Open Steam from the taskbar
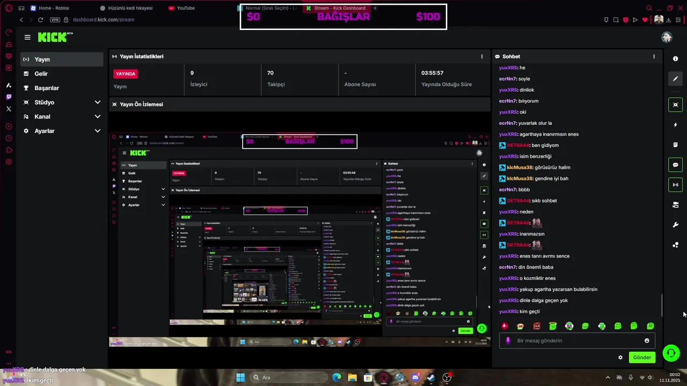Viewport: 687px width, 386px height. tap(430, 377)
